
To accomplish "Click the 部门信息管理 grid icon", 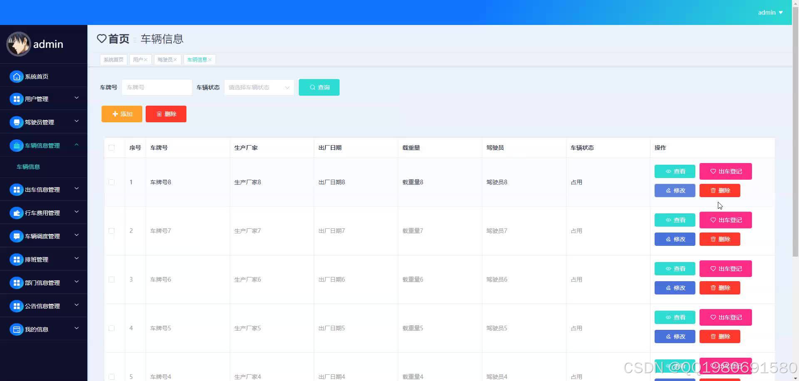I will coord(16,283).
